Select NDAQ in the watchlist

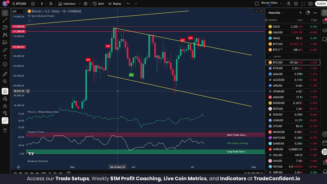click(x=293, y=38)
